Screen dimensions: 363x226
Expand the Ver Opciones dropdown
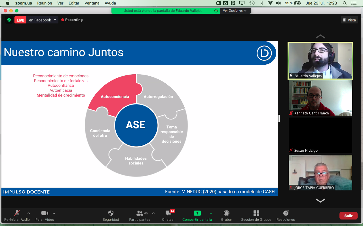235,10
